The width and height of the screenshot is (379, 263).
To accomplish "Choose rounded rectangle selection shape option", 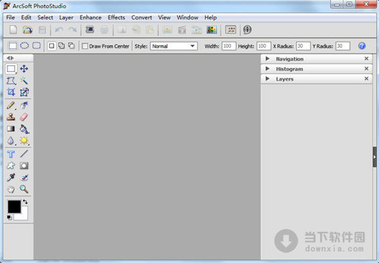I will click(37, 46).
